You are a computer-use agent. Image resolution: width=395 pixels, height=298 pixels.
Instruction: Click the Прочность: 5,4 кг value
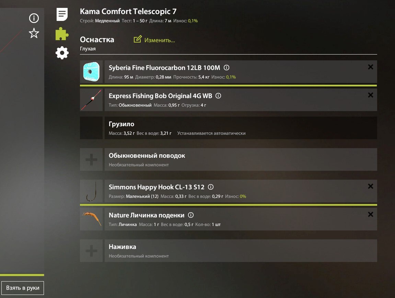[x=191, y=77]
